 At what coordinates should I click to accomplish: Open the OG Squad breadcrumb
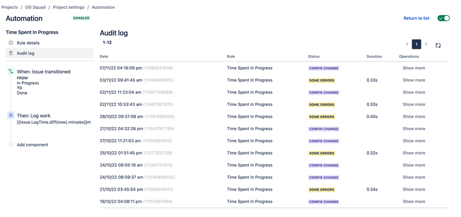[35, 7]
